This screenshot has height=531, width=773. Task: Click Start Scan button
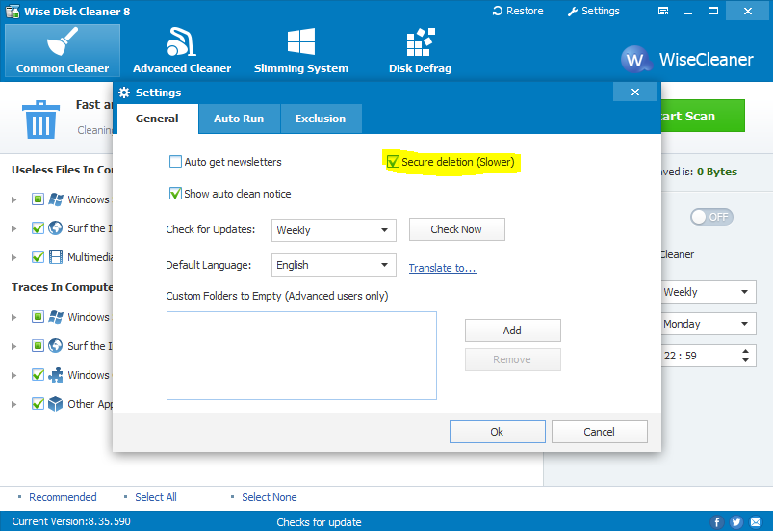tap(703, 116)
